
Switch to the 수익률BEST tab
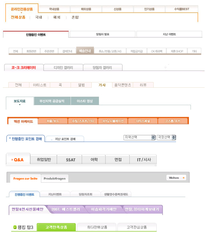(182, 9)
